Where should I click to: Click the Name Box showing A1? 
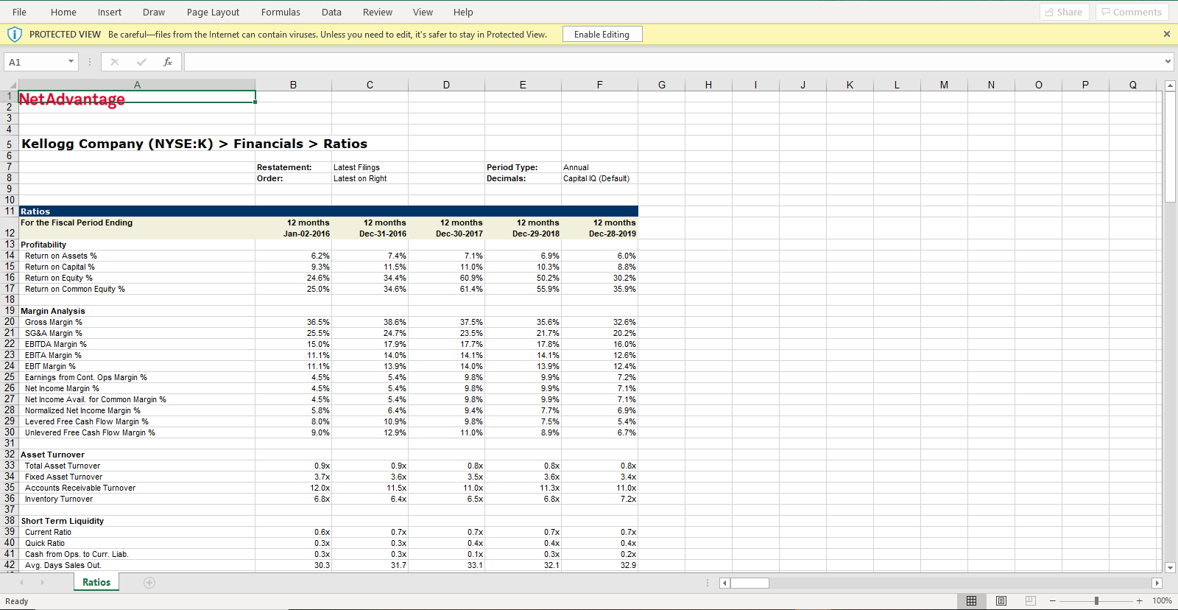tap(35, 62)
